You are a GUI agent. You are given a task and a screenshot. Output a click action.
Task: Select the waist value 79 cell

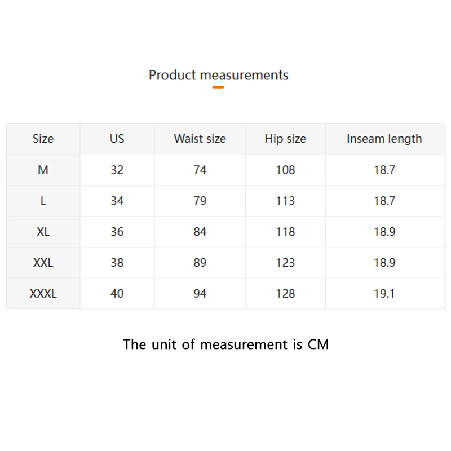click(200, 201)
